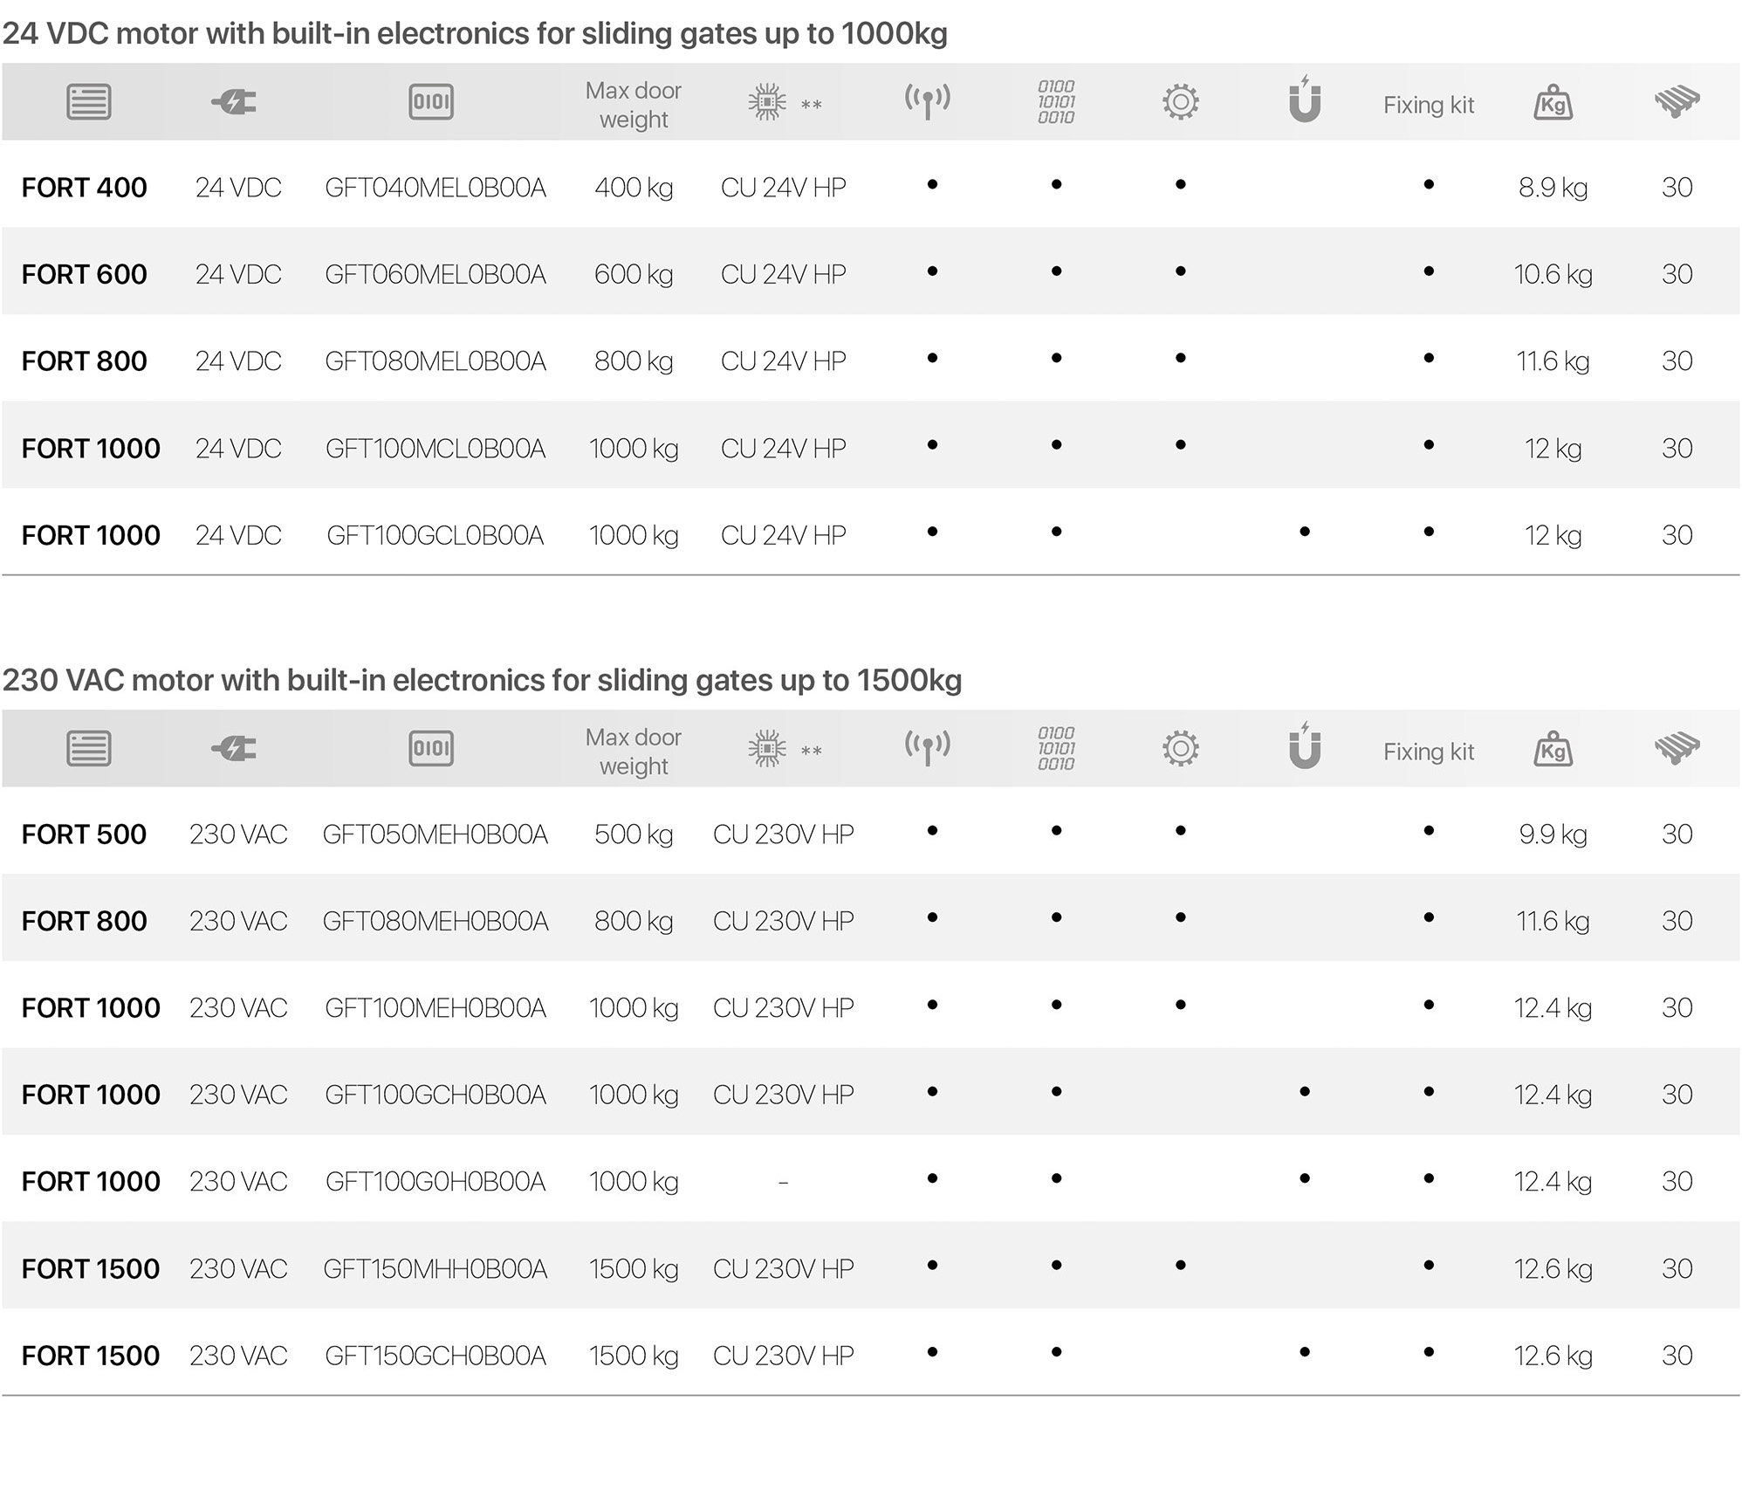Click the Kg weight icon in top table header
The width and height of the screenshot is (1742, 1490).
click(1553, 103)
